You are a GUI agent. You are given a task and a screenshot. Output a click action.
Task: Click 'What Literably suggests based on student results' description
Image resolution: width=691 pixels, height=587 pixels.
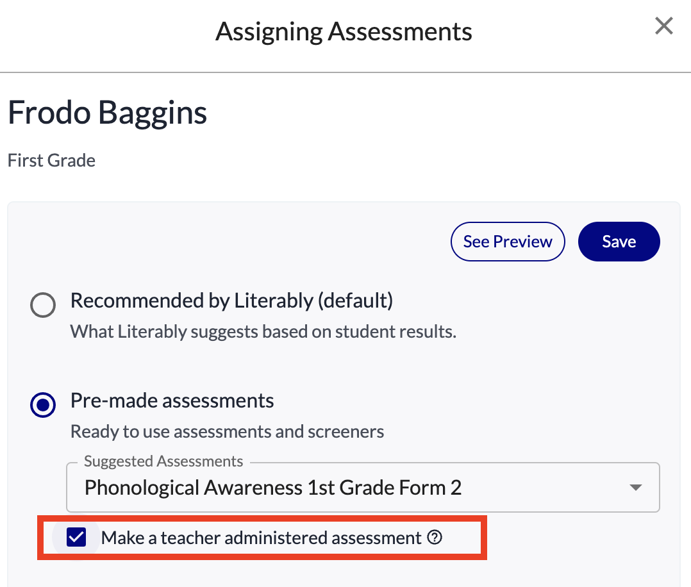coord(263,331)
